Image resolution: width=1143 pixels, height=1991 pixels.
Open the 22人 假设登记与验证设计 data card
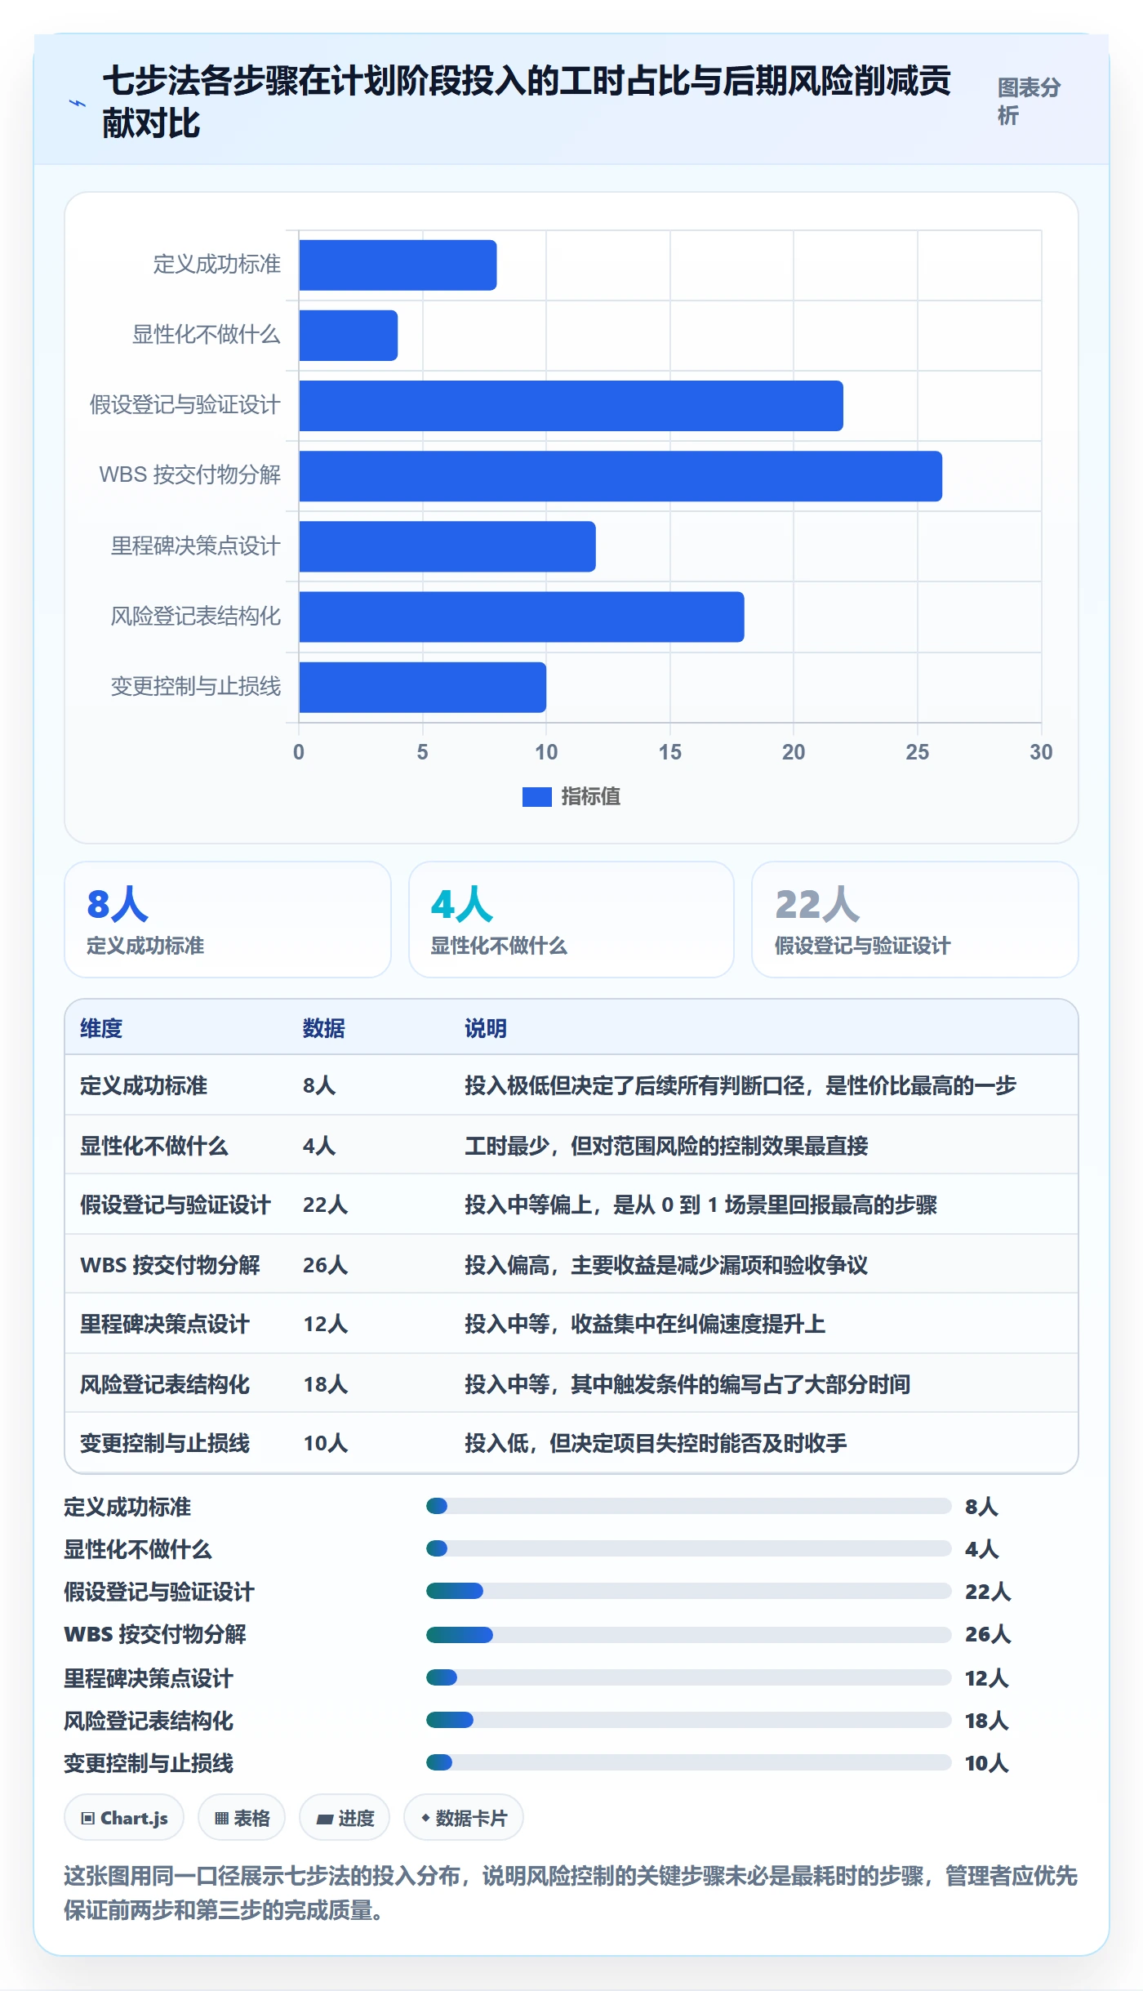coord(915,920)
